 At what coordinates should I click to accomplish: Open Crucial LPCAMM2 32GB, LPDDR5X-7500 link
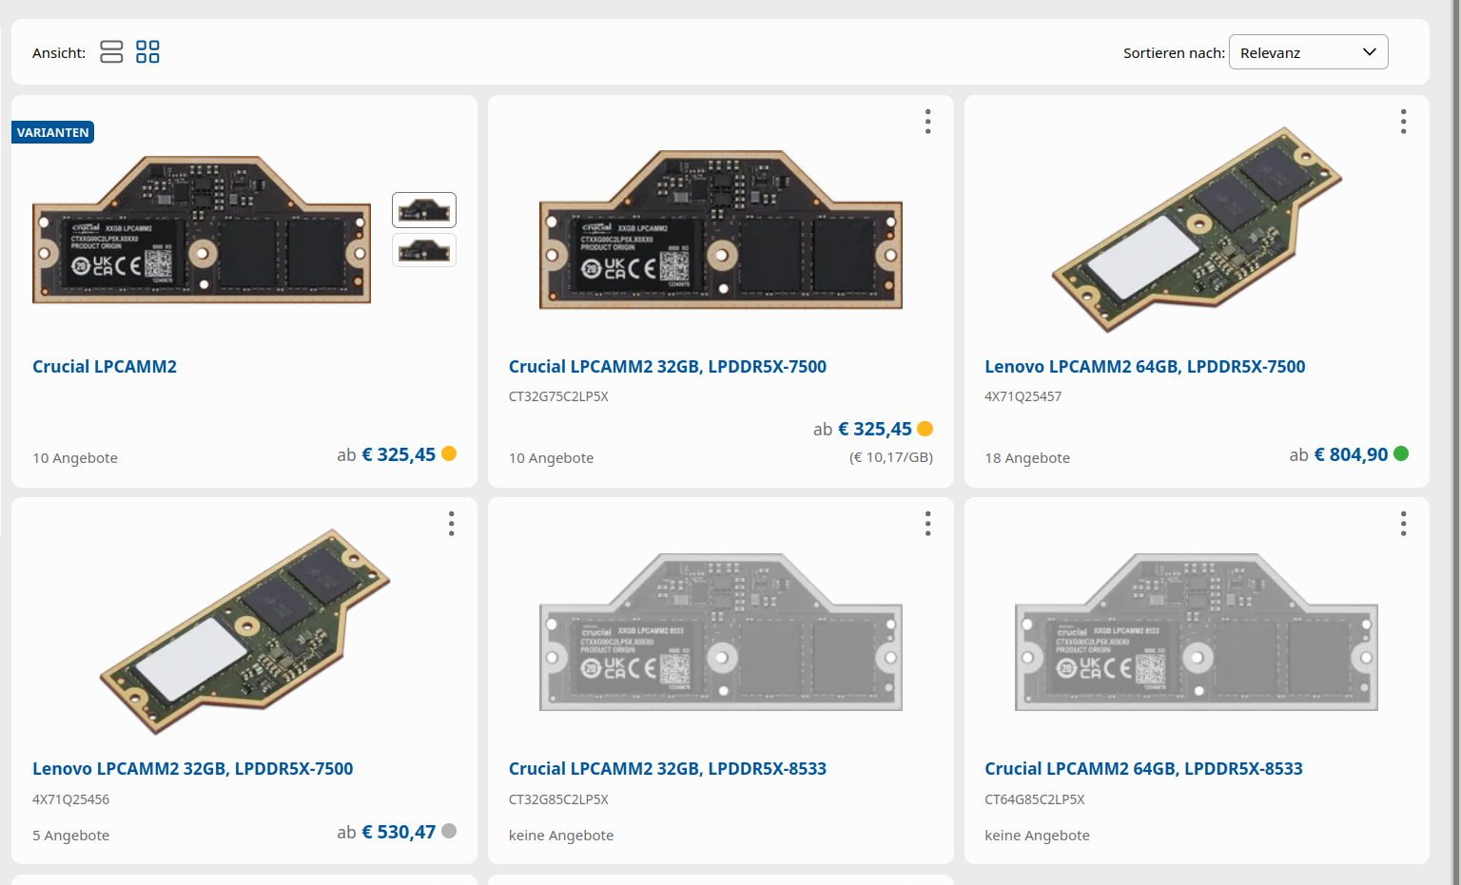(x=668, y=367)
